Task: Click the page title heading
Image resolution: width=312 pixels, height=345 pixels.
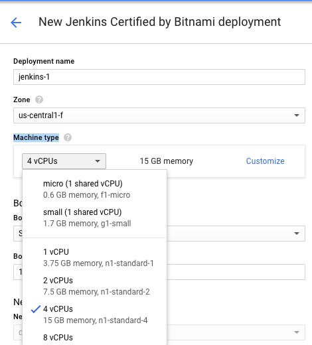Action: click(160, 22)
